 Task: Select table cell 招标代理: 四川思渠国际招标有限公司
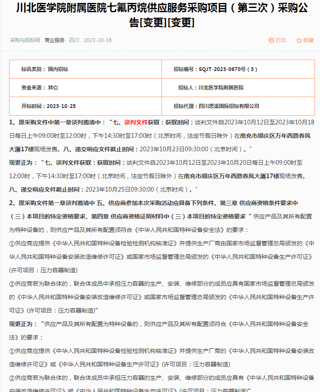[x=238, y=106]
